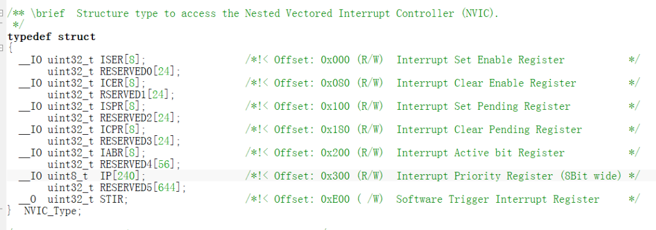The width and height of the screenshot is (656, 230).
Task: Click the NVIC_Type typedef name
Action: pos(50,211)
